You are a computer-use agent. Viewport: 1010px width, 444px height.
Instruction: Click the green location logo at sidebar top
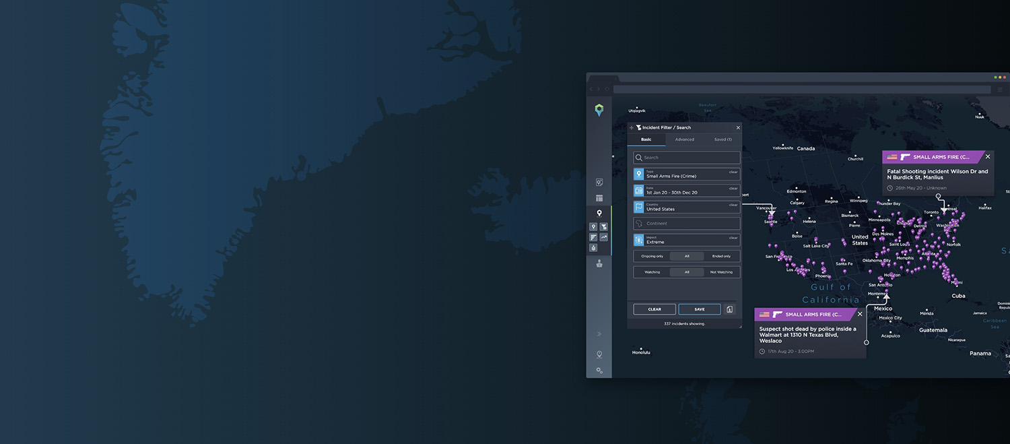click(x=599, y=110)
